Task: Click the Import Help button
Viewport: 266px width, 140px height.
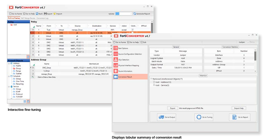Action: [x=239, y=108]
